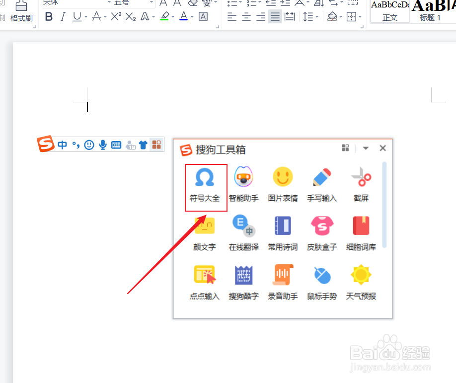
Task: Expand text effects dropdown arrow
Action: click(x=153, y=17)
